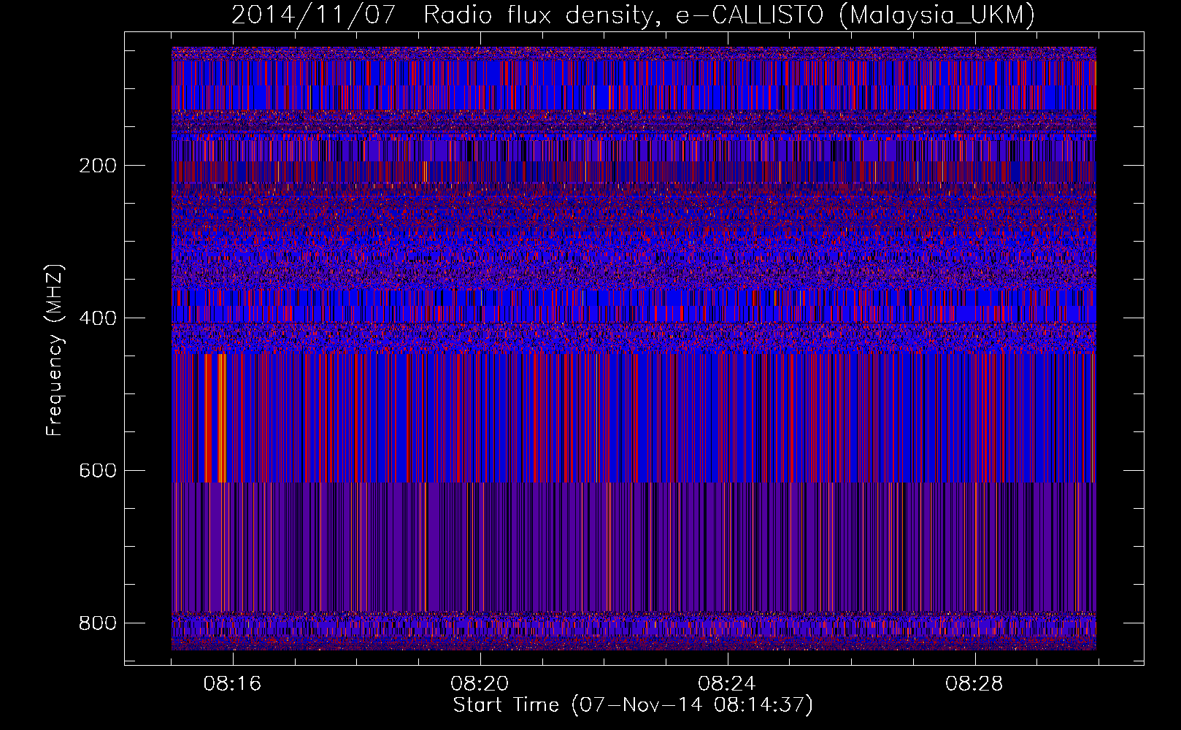Click the 08:28 time tick label

(974, 684)
